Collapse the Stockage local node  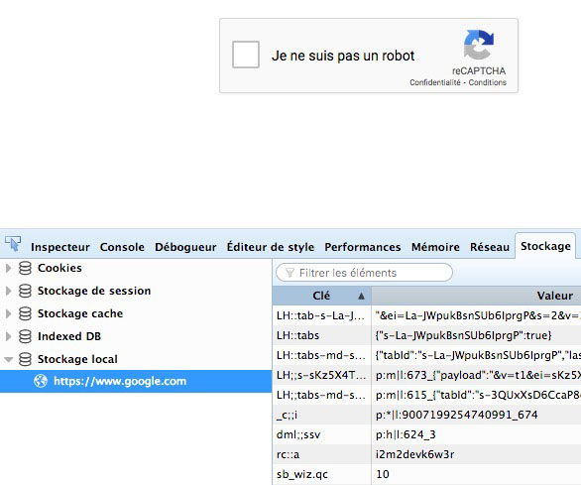(x=8, y=359)
